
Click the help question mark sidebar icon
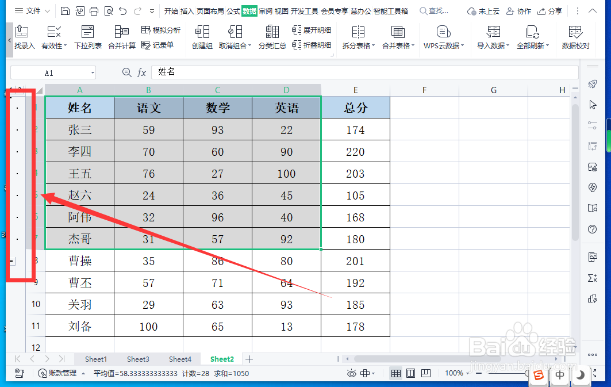point(592,229)
